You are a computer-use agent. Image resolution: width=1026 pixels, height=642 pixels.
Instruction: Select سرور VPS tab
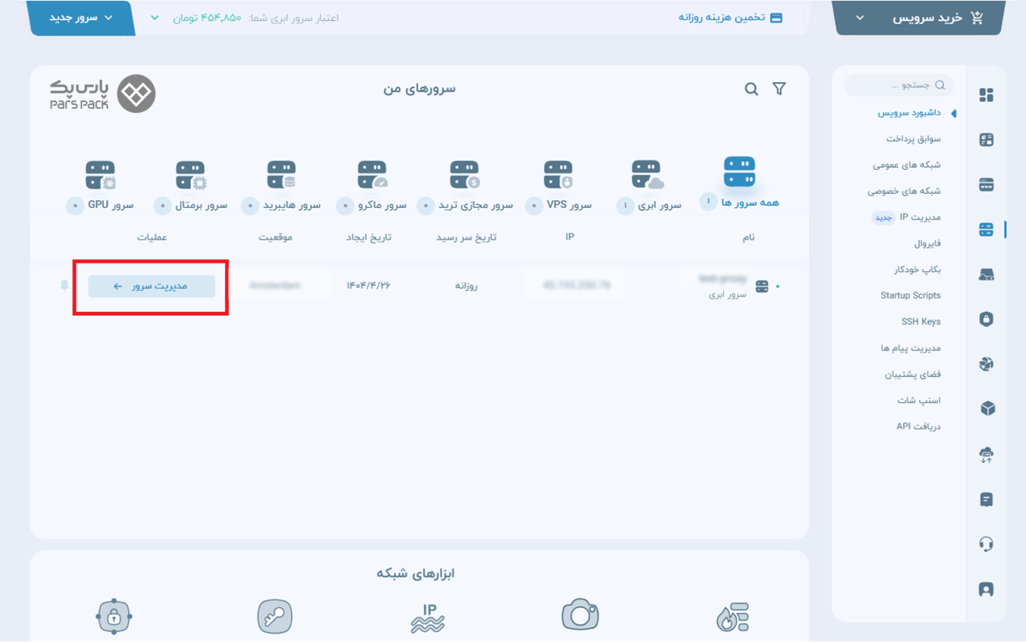tap(558, 188)
